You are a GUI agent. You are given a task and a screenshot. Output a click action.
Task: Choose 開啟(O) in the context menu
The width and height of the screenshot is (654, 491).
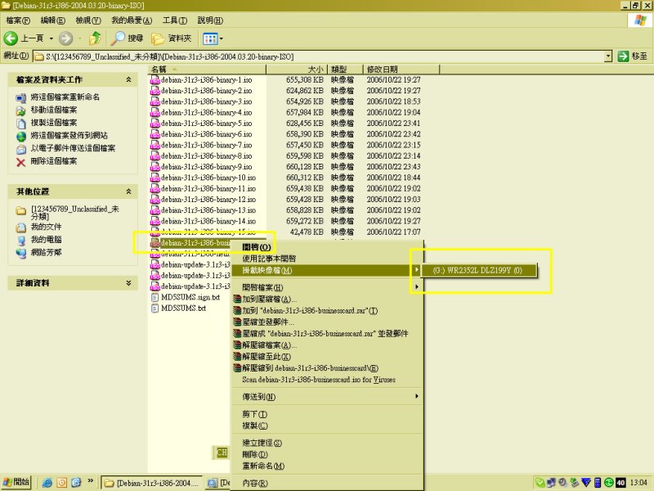coord(328,247)
